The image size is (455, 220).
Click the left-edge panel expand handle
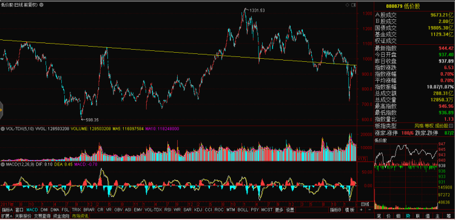1,110
